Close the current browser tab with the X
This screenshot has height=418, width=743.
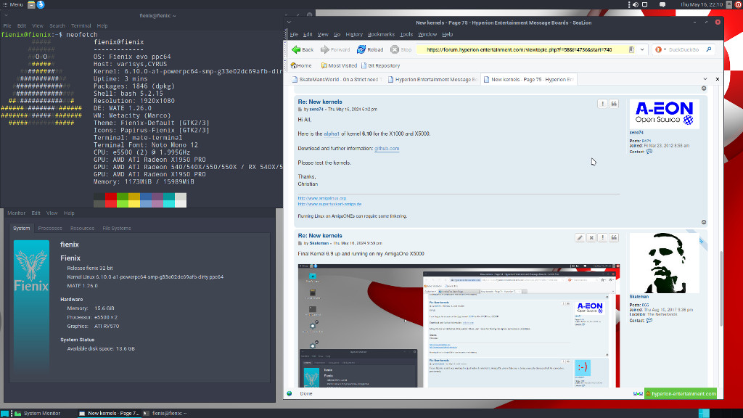(x=717, y=79)
